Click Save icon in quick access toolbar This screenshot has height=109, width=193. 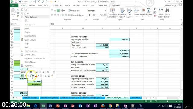pyautogui.click(x=16, y=2)
